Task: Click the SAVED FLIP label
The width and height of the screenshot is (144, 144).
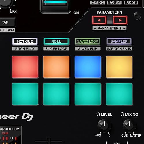Action: click(x=88, y=49)
